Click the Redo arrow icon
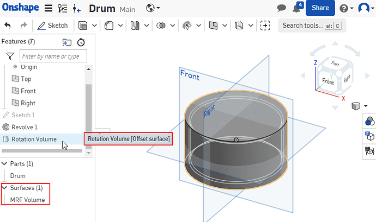This screenshot has width=376, height=222. [x=23, y=26]
